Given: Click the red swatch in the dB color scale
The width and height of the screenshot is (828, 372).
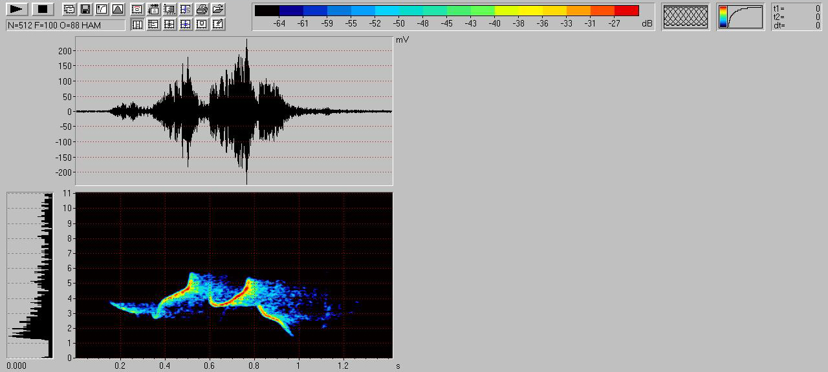Looking at the screenshot, I should (626, 10).
